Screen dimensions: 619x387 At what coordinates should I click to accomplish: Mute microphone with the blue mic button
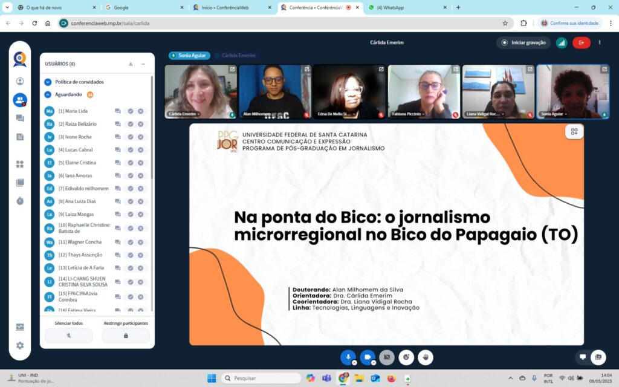pos(348,357)
